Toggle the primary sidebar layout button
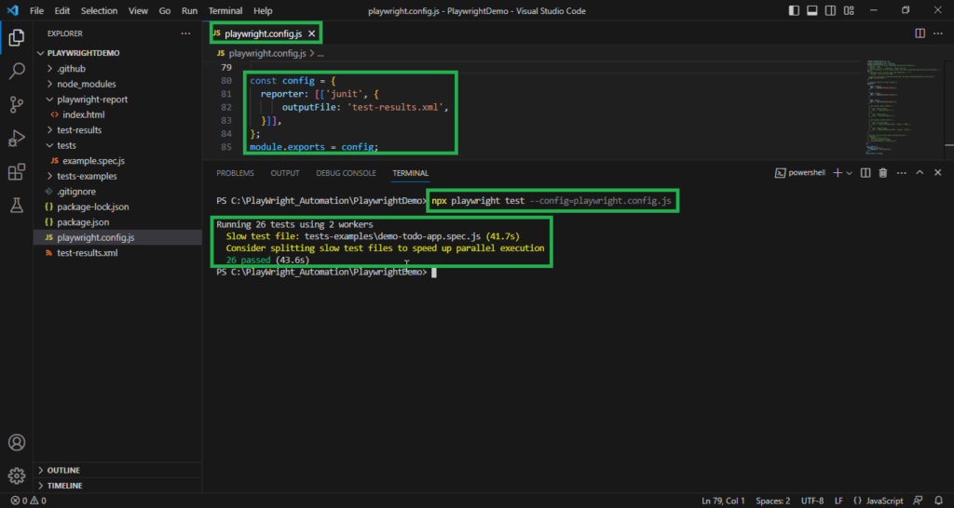954x508 pixels. (794, 10)
